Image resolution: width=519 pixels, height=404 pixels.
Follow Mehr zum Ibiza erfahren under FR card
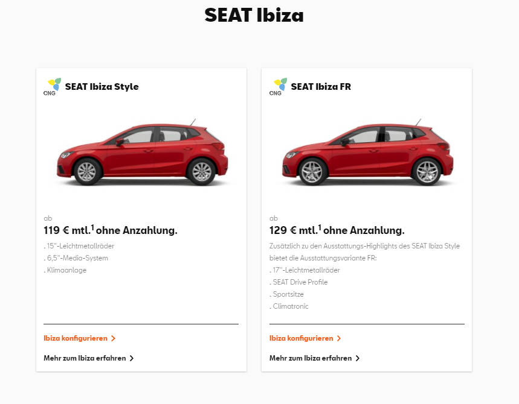[x=311, y=358]
